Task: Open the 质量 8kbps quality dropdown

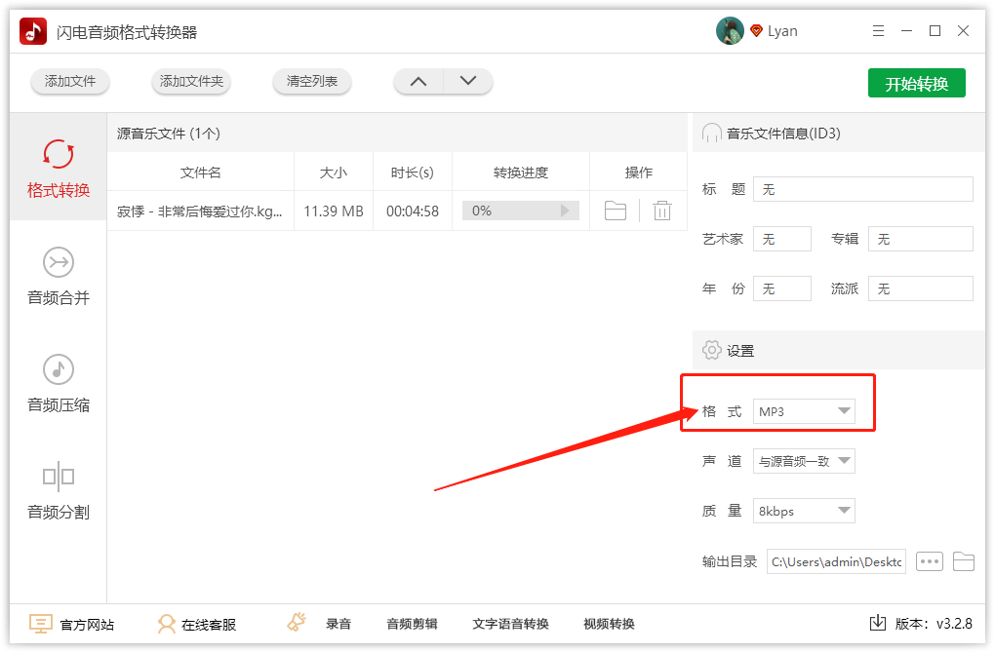Action: (804, 511)
